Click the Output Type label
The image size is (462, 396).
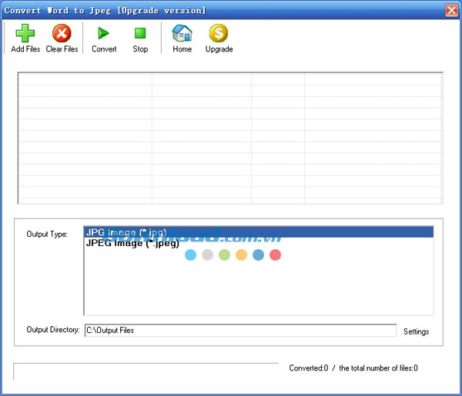tap(47, 235)
